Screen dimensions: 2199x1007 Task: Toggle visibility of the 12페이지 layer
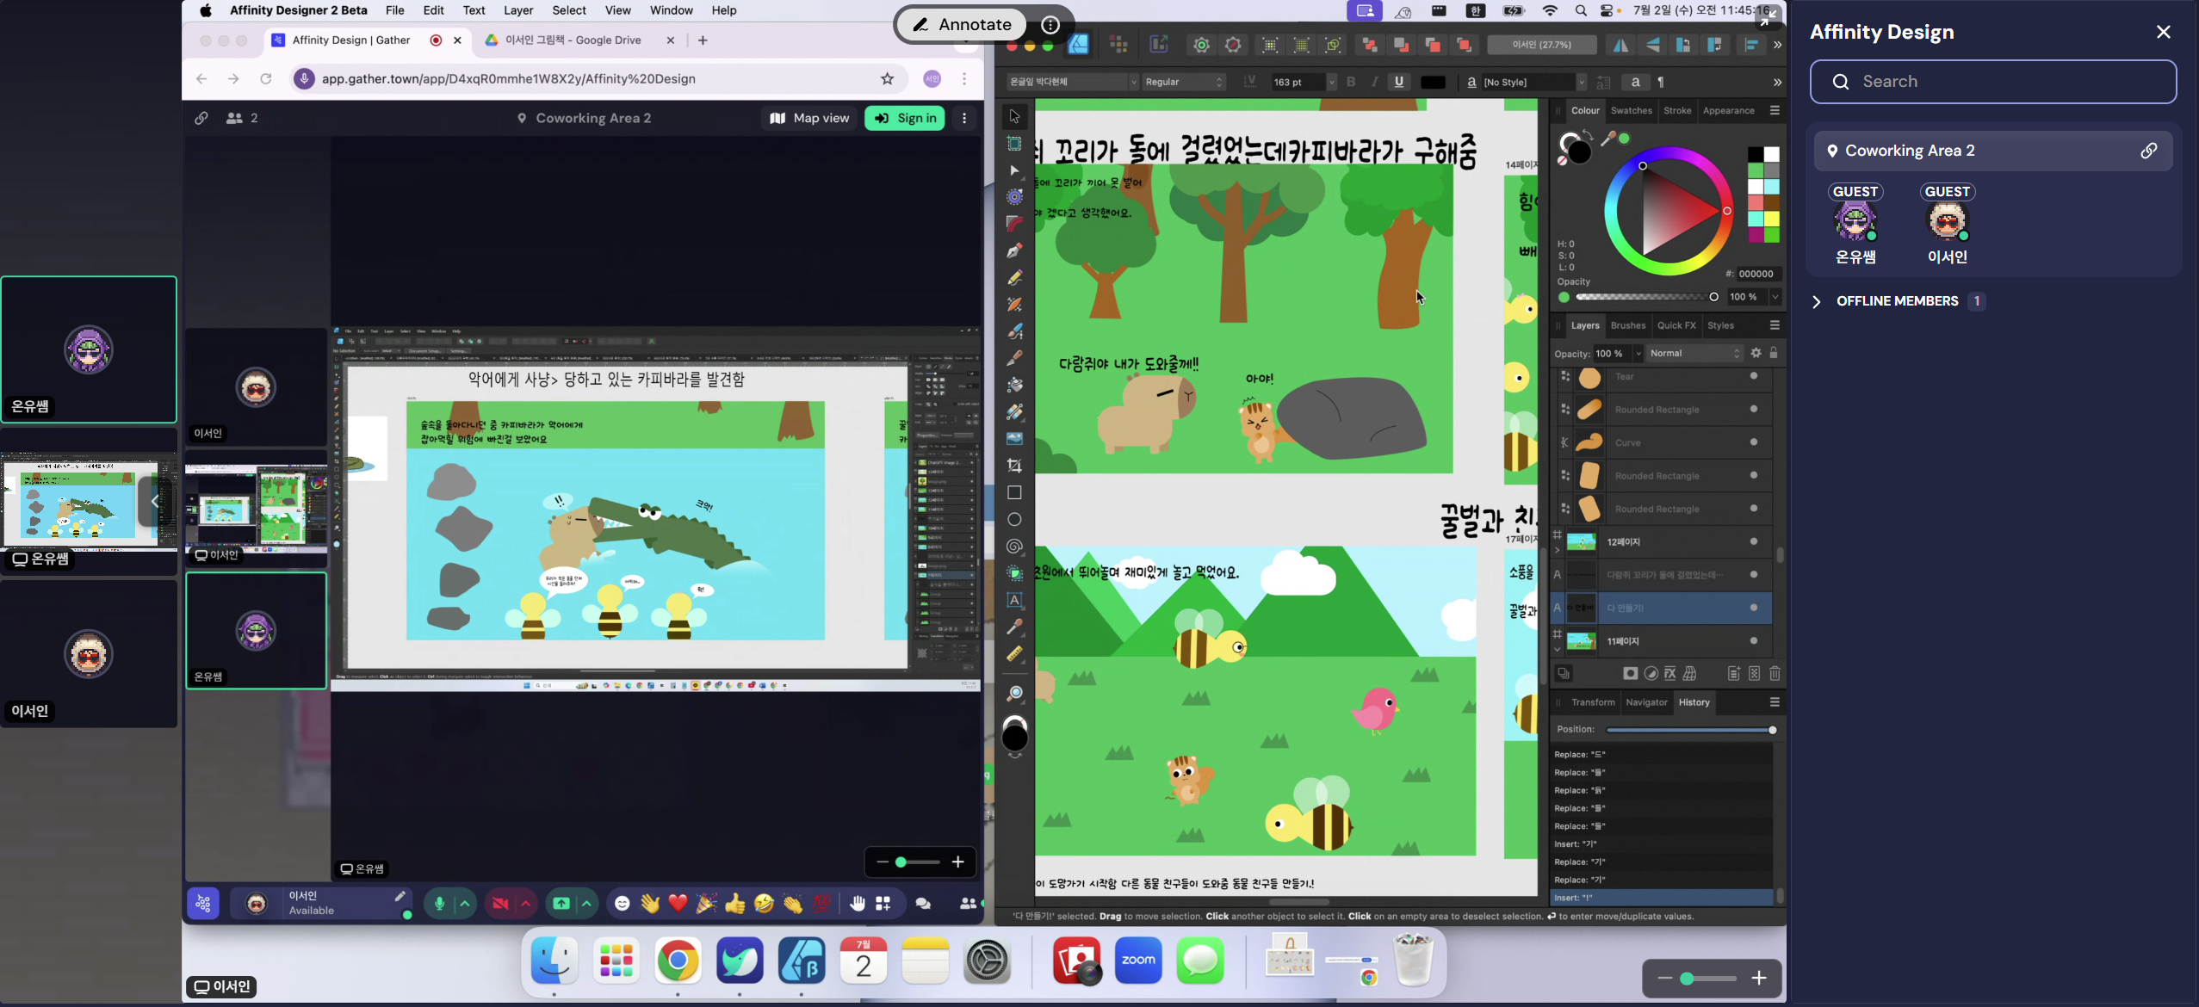1754,541
